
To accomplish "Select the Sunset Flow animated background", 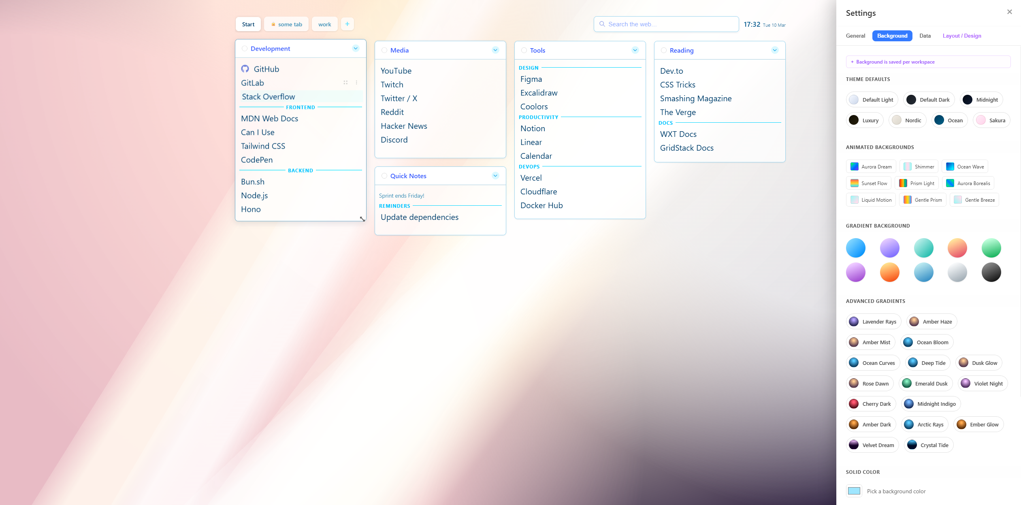I will coord(869,183).
